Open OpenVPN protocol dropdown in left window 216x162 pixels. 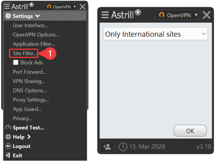pos(61,7)
